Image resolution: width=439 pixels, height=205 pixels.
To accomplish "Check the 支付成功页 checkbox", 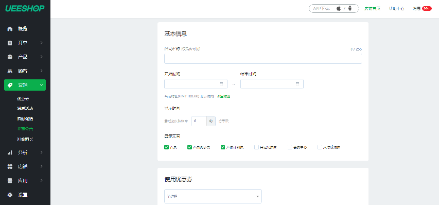I will (x=320, y=147).
